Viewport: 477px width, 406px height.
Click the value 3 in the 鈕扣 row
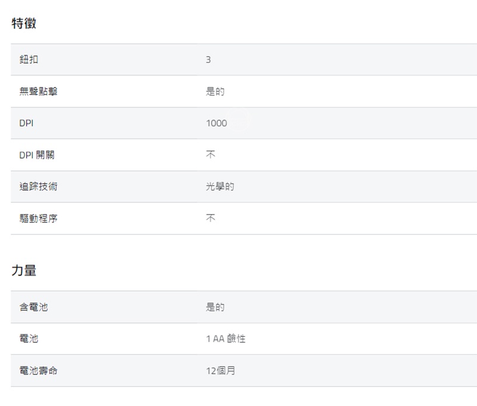coord(208,60)
